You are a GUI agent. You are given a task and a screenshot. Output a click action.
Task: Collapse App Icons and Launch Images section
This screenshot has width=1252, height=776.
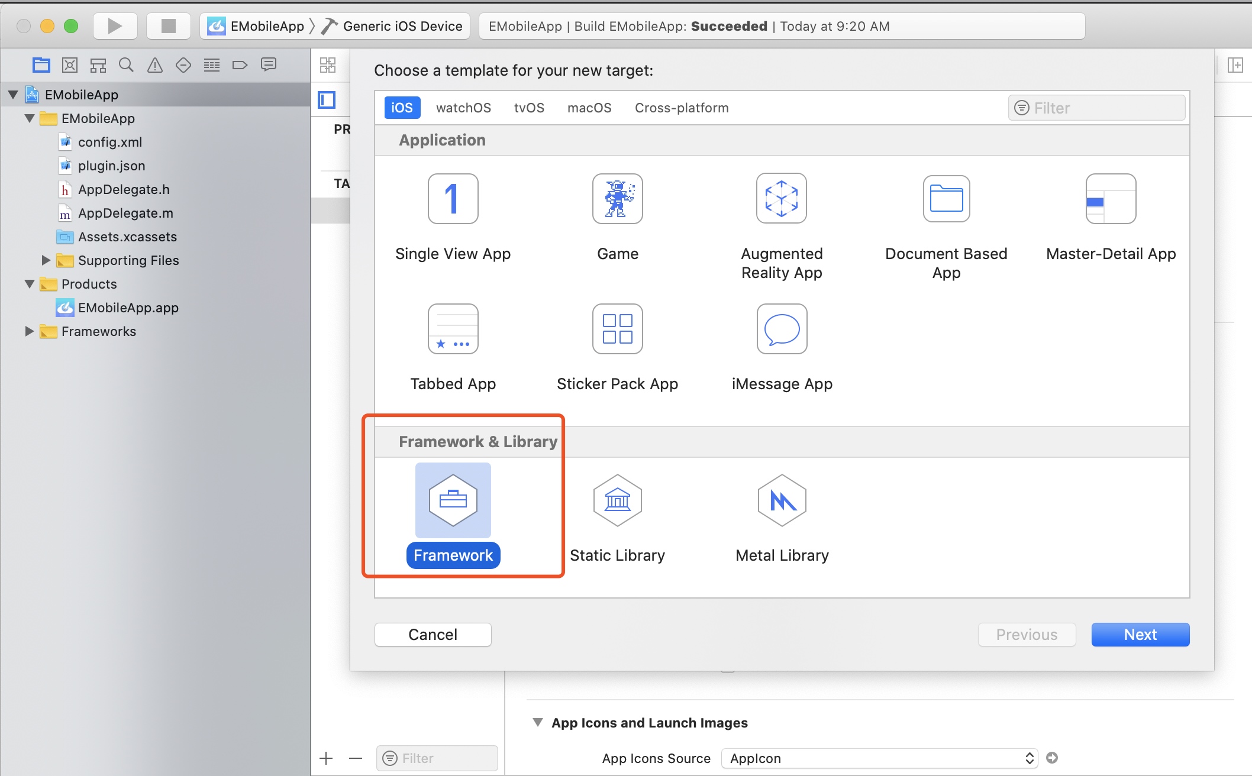538,723
